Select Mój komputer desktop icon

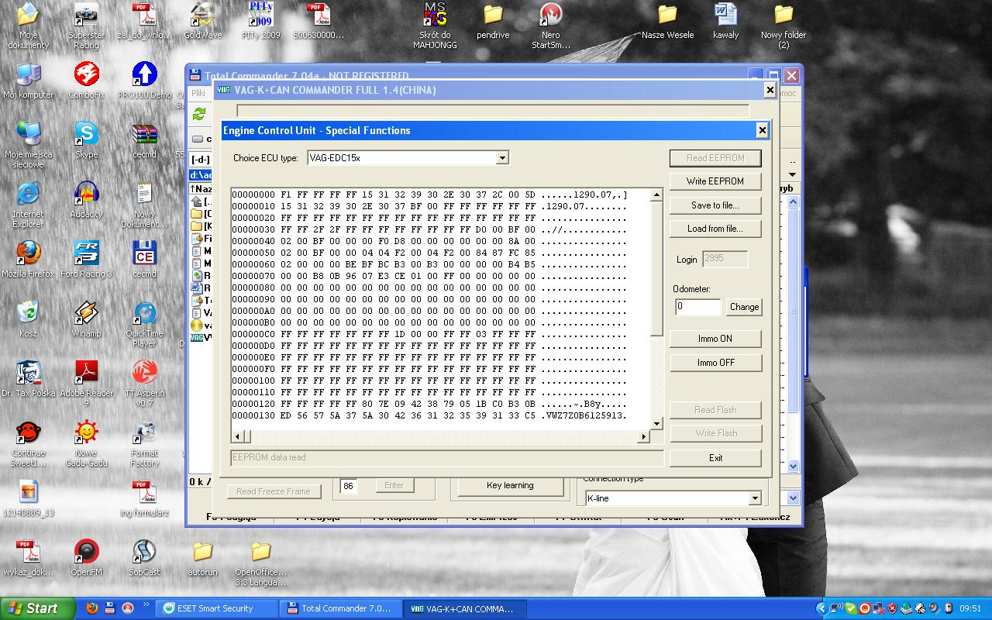tap(29, 81)
